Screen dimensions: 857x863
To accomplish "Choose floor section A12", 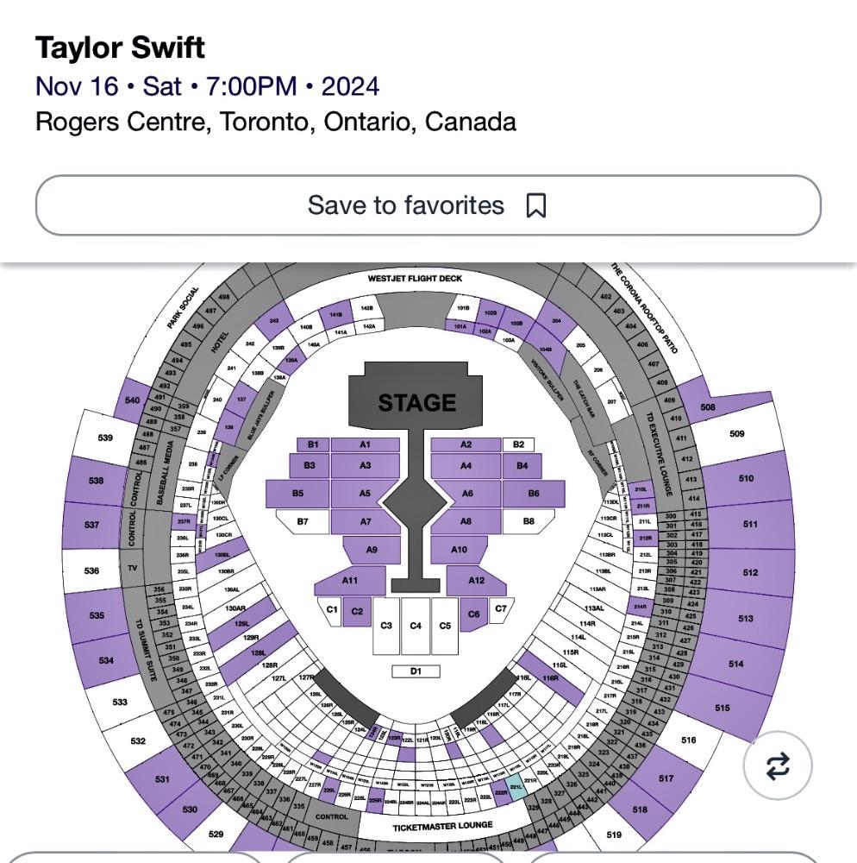I will coord(477,581).
